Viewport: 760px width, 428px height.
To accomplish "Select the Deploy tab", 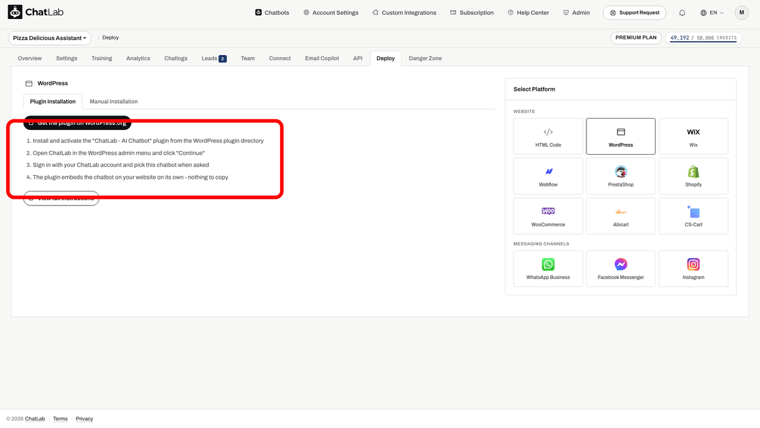I will (x=386, y=58).
